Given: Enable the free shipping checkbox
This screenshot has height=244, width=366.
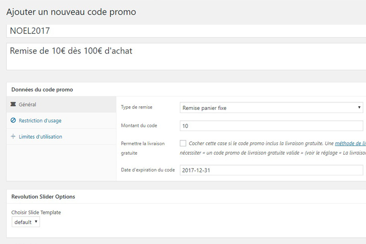Looking at the screenshot, I should tap(183, 143).
